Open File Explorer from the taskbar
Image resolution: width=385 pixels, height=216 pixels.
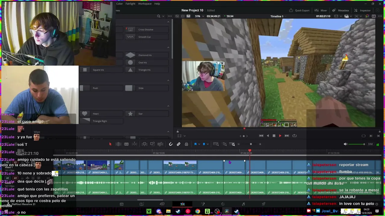coord(168,211)
